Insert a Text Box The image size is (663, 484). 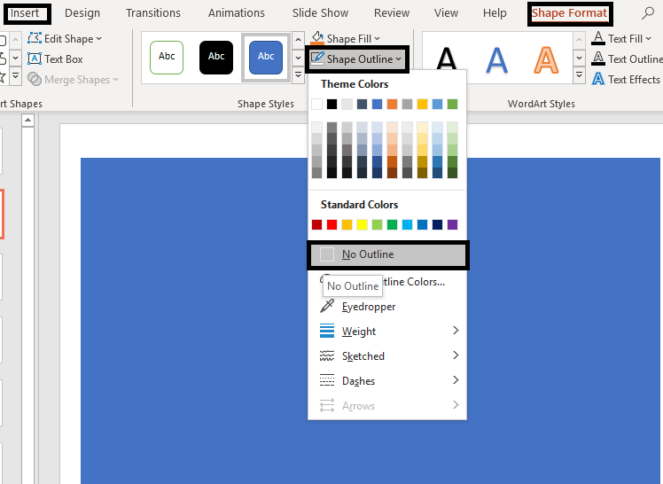coord(55,59)
